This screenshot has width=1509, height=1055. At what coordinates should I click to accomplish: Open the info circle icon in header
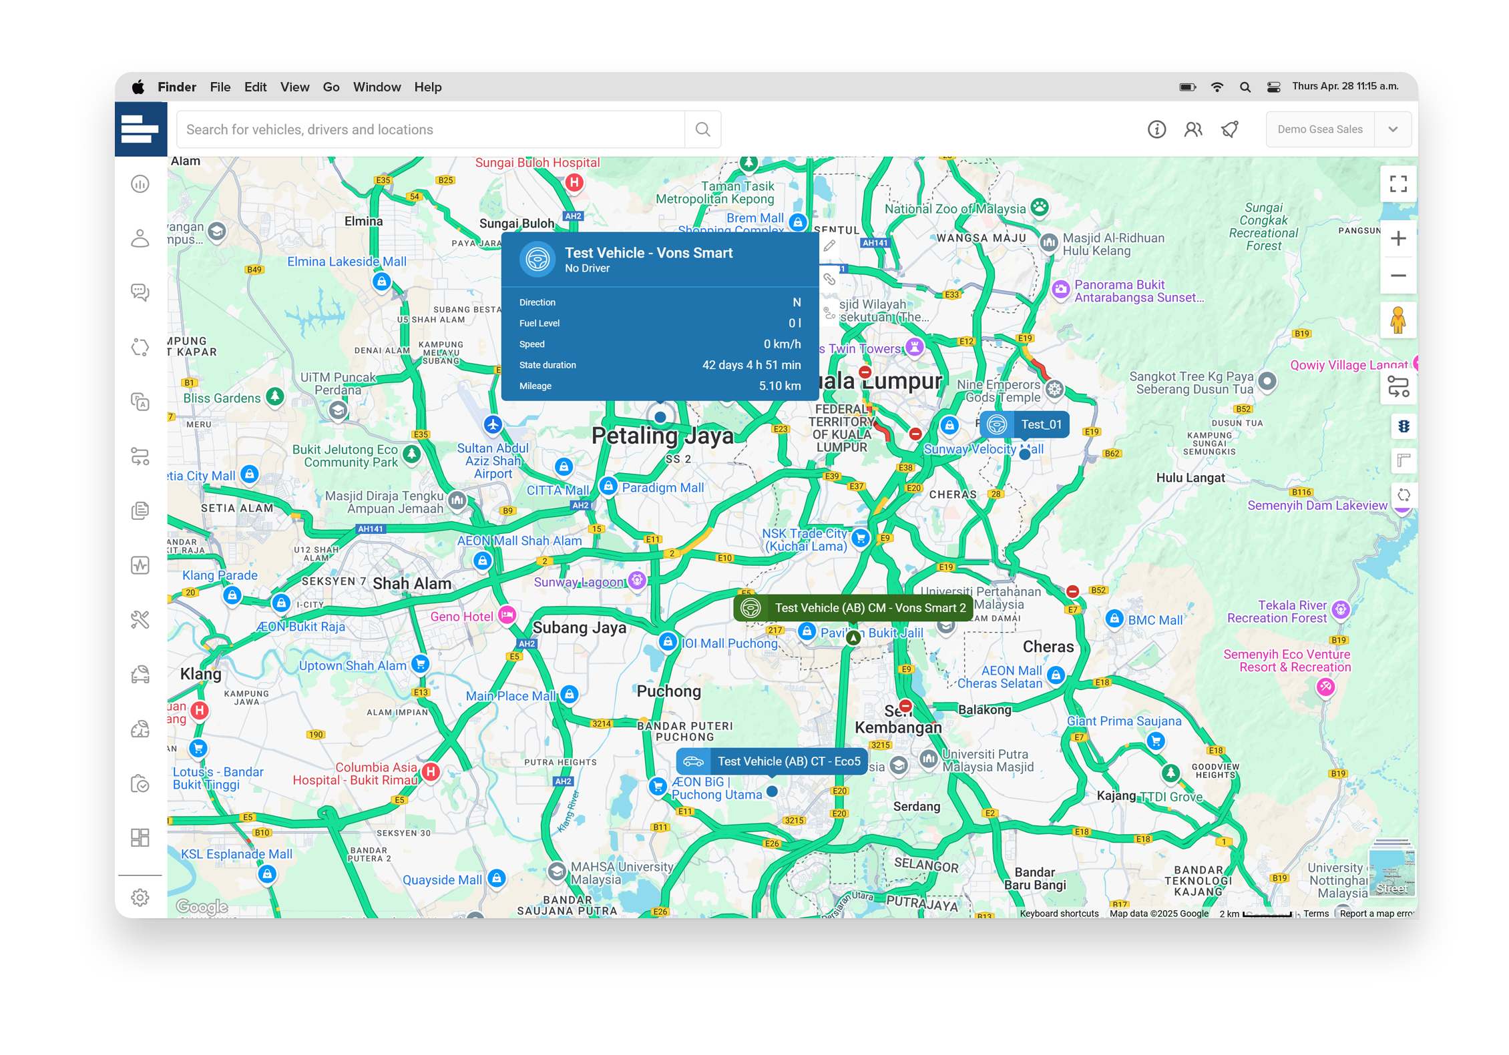pyautogui.click(x=1156, y=129)
